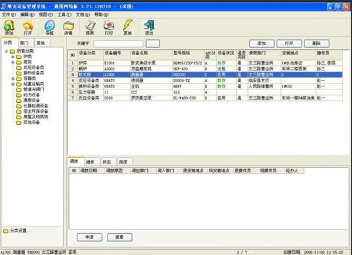Click the 分类设置 folder icon at panel bottom
Image resolution: width=352 pixels, height=255 pixels.
click(6, 231)
